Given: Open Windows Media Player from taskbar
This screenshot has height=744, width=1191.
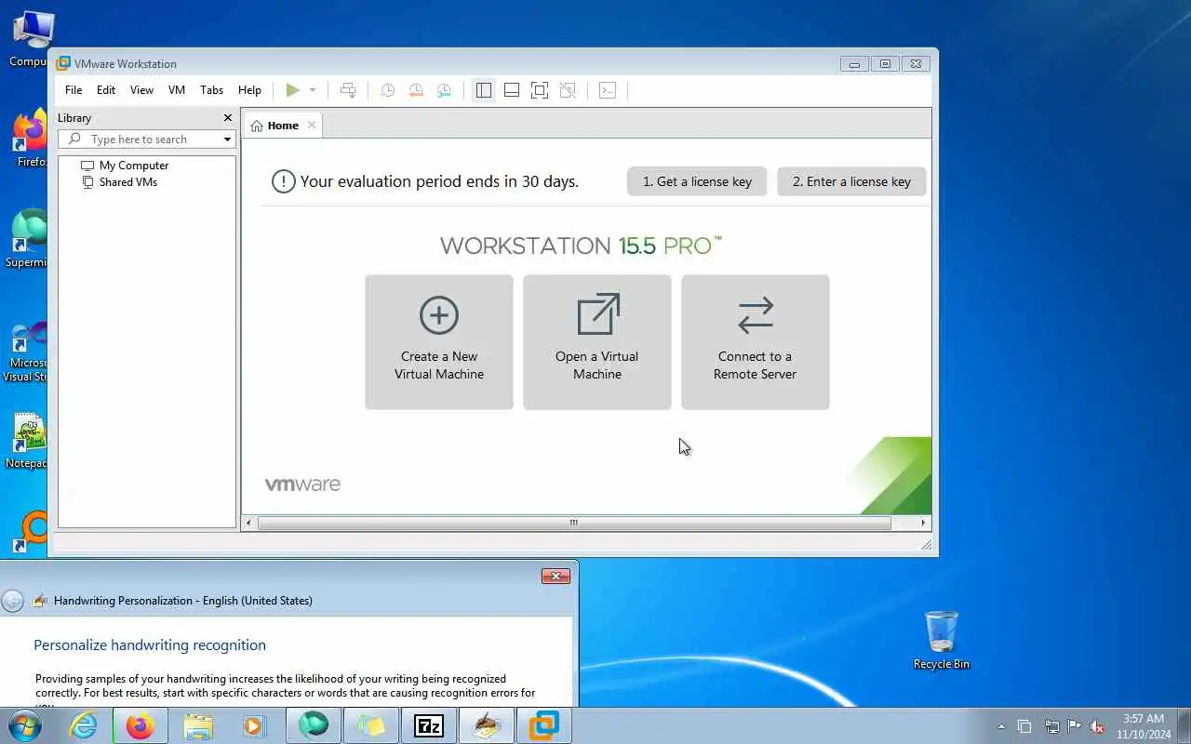Looking at the screenshot, I should (x=255, y=725).
